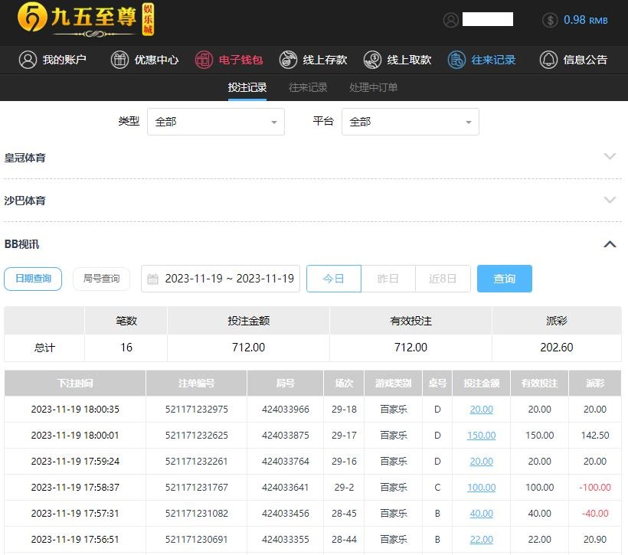Screen dimensions: 628x555
Task: Switch to 局号查询 query mode
Action: pos(101,279)
